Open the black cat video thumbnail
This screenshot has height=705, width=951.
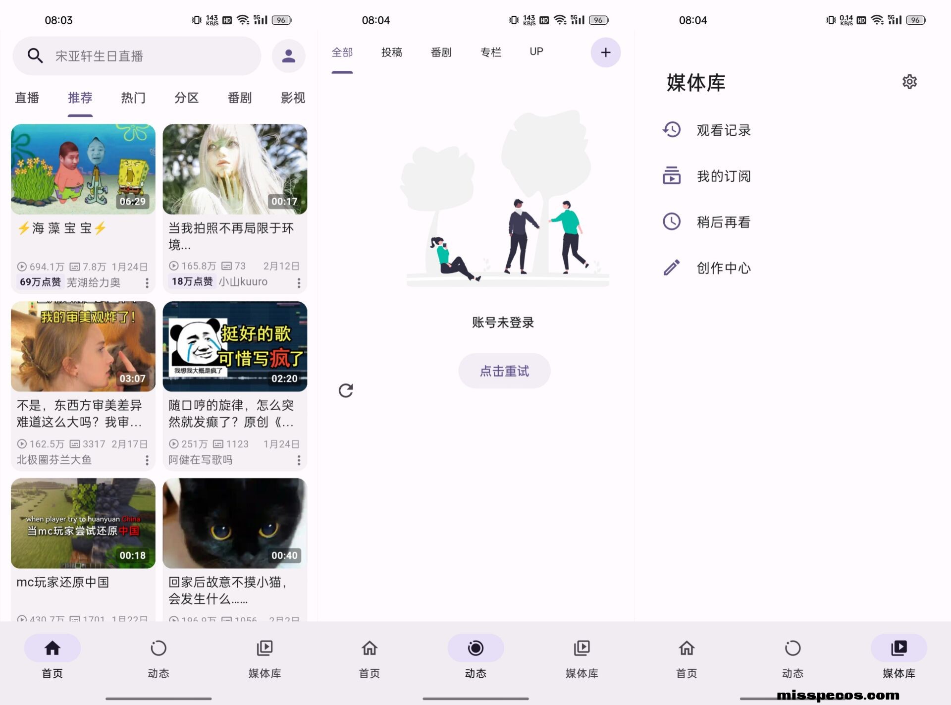(235, 523)
